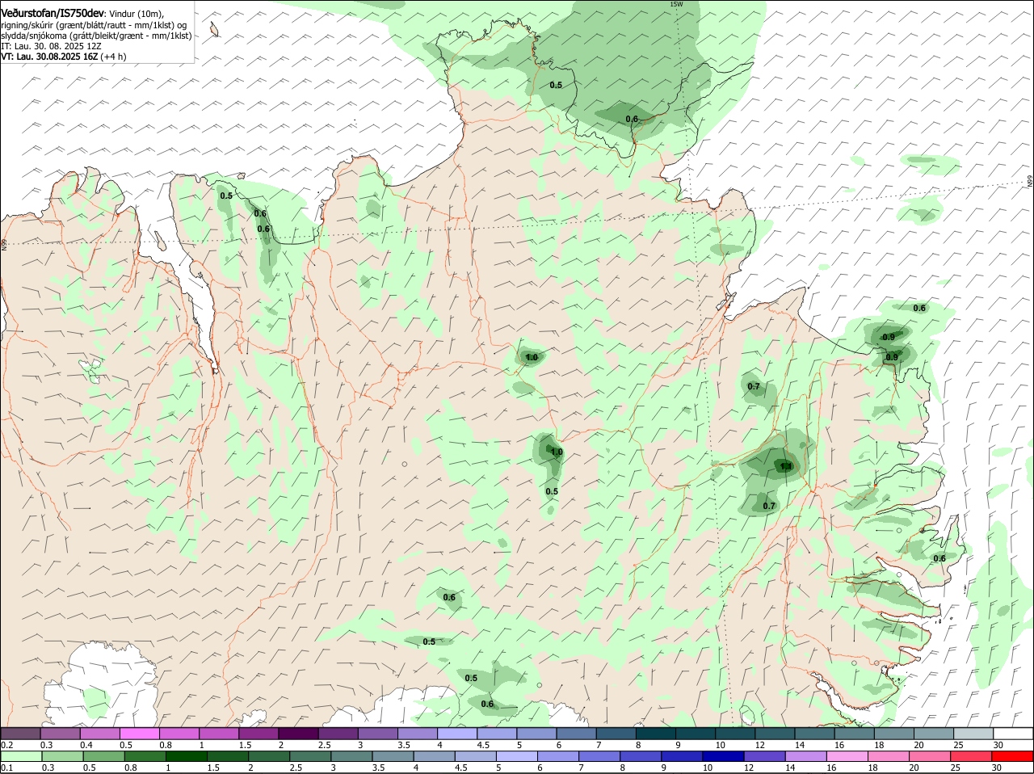Click the white 30 swatch on snow scale
This screenshot has width=1034, height=774.
click(x=1014, y=734)
